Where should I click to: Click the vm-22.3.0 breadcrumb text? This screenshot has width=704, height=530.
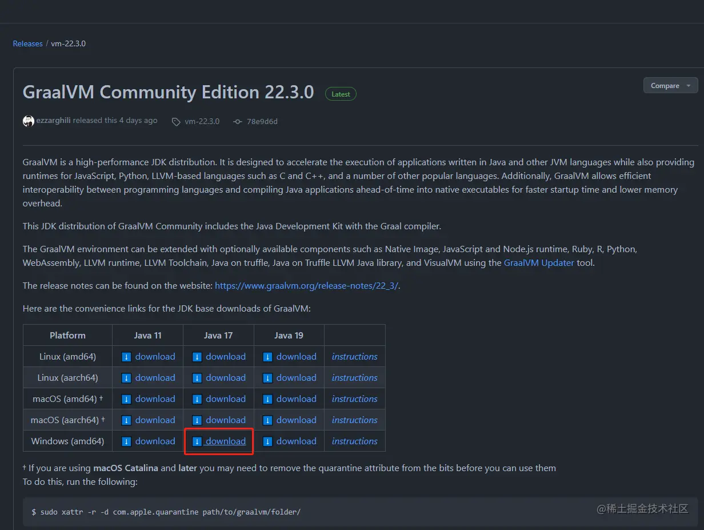[68, 43]
